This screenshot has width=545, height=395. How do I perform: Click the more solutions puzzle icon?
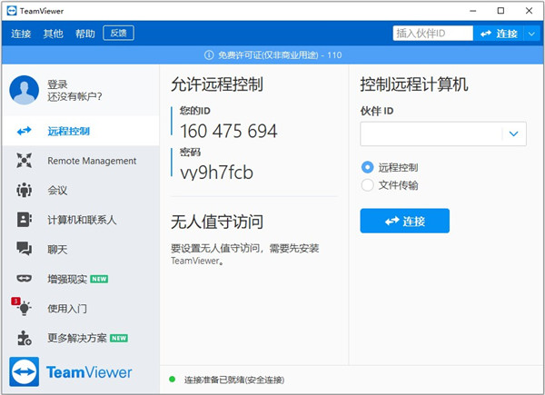(x=25, y=338)
